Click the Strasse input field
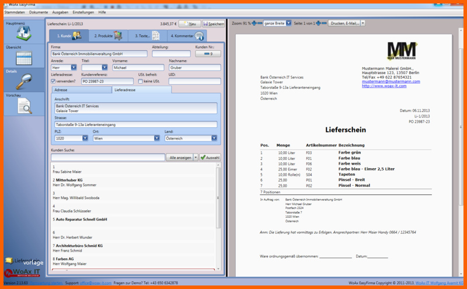The image size is (467, 289). click(136, 124)
